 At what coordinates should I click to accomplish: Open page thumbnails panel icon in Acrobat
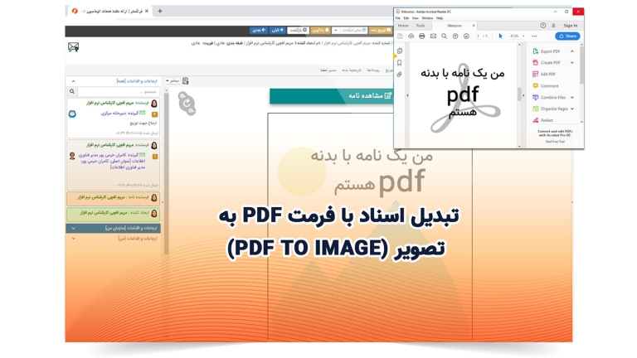pyautogui.click(x=400, y=51)
